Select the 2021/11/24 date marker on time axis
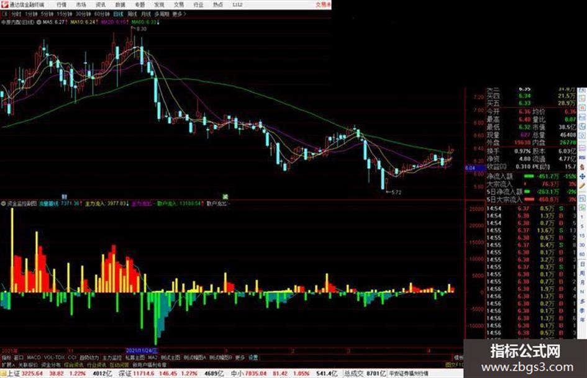Screen dimensions: 587x378 142,351
